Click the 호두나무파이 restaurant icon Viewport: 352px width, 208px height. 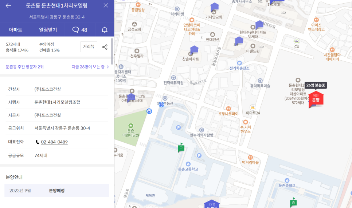(228, 109)
